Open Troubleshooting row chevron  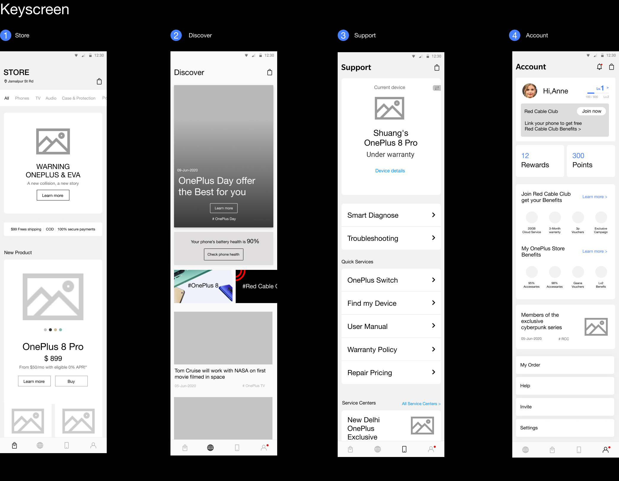pos(434,238)
